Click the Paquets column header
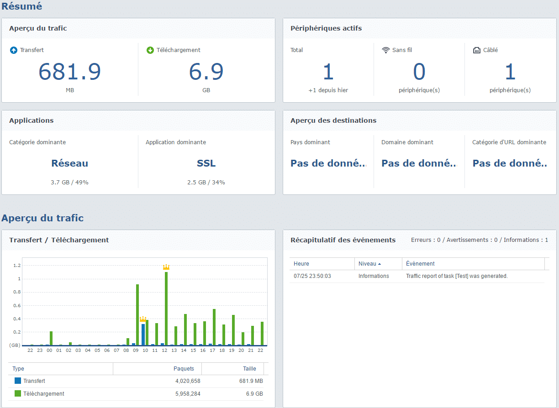This screenshot has width=559, height=408. pyautogui.click(x=158, y=369)
